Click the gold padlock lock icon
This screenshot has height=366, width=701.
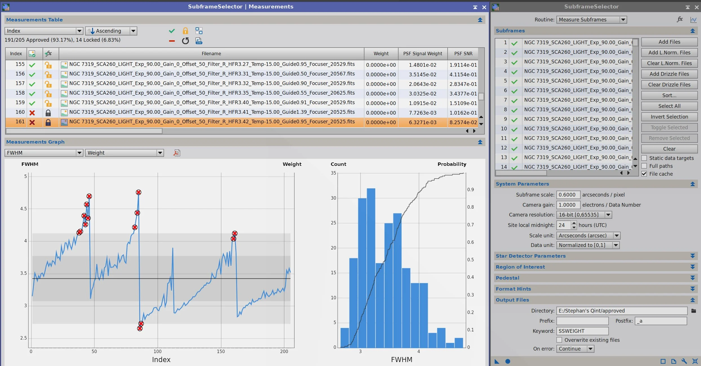[x=185, y=31]
